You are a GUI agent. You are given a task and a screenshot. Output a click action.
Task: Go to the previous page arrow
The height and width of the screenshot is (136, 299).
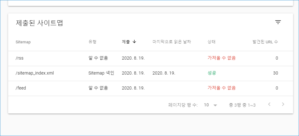[x=269, y=104]
